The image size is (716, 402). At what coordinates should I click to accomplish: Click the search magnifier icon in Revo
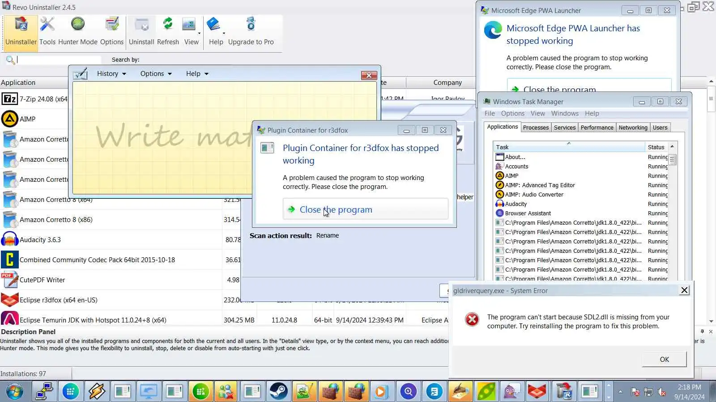coord(10,60)
